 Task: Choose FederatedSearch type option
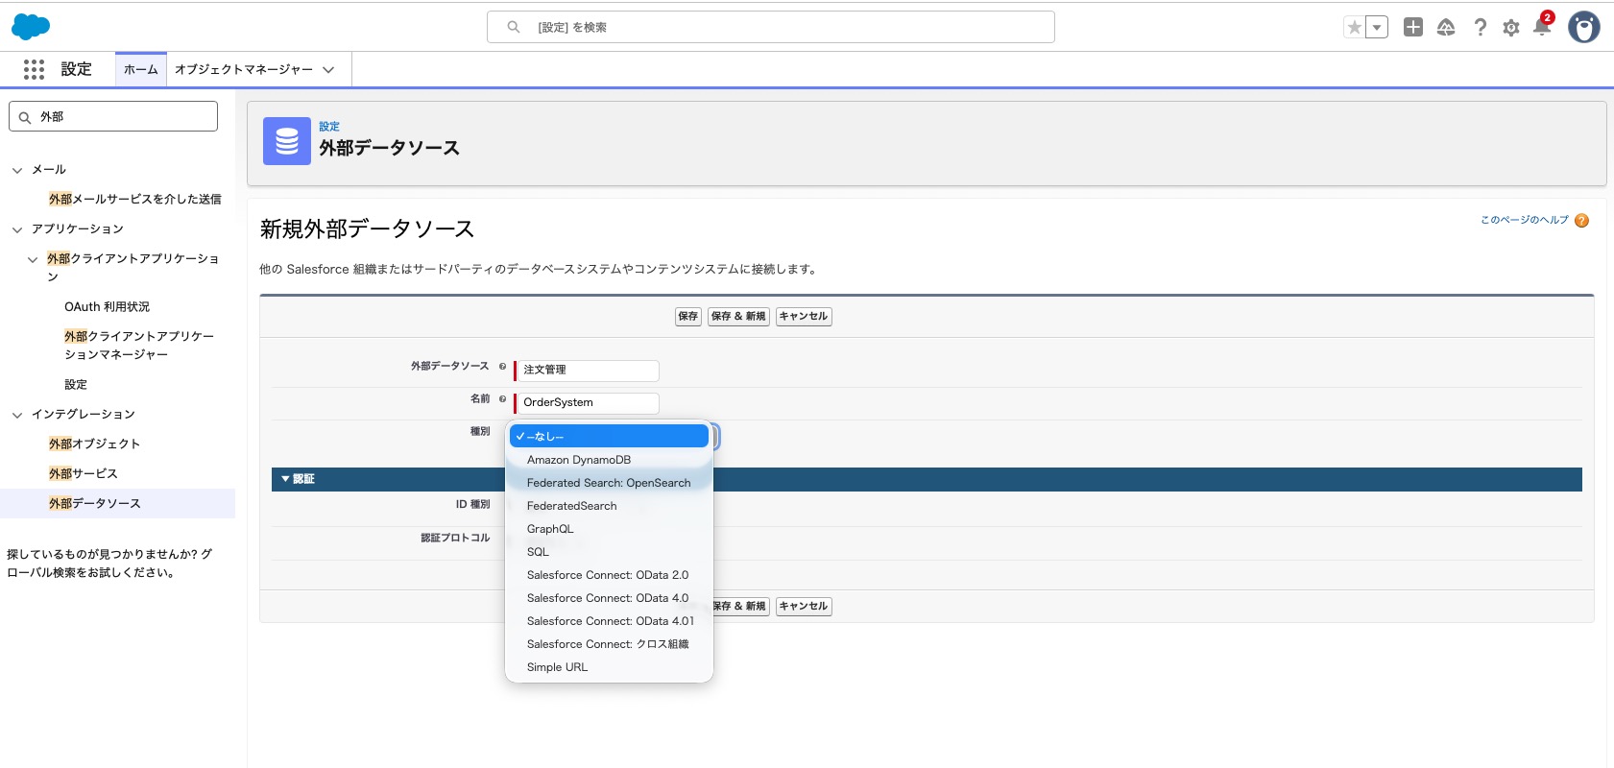(x=609, y=506)
